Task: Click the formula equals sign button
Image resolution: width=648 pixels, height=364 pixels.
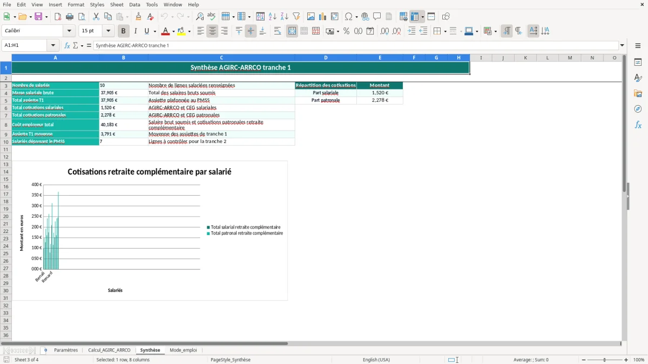Action: coord(89,45)
